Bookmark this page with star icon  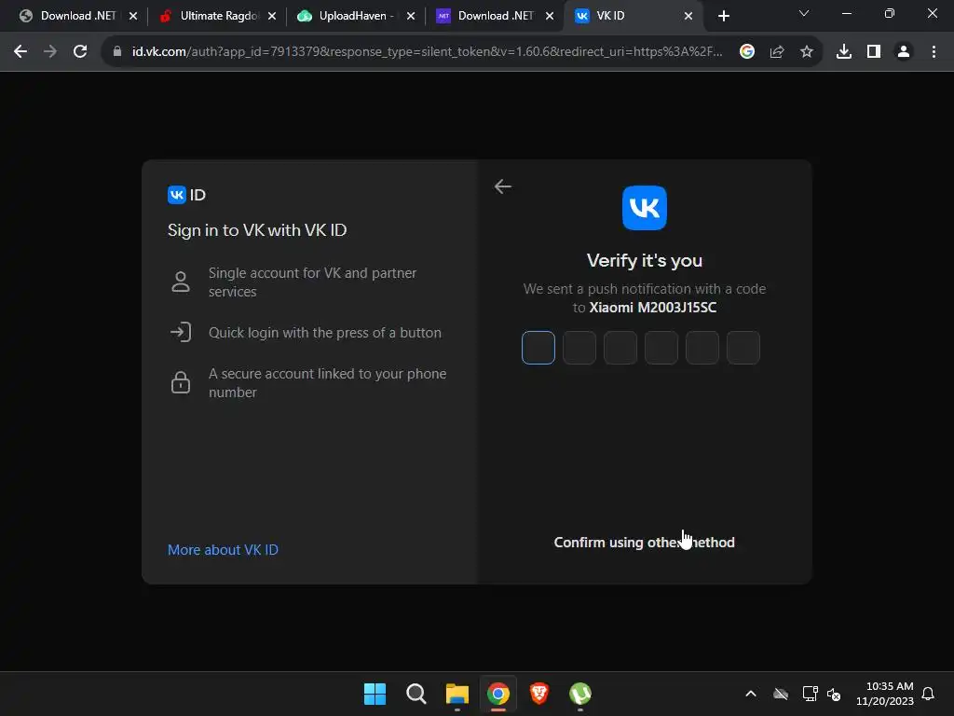tap(807, 52)
